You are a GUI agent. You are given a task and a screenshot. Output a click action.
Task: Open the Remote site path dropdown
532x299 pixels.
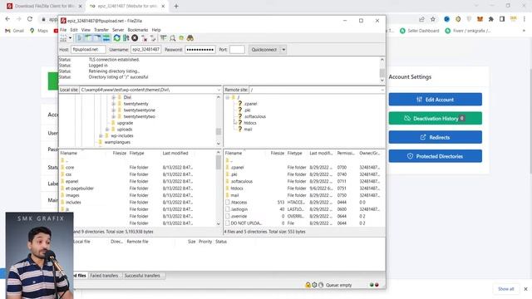click(382, 90)
